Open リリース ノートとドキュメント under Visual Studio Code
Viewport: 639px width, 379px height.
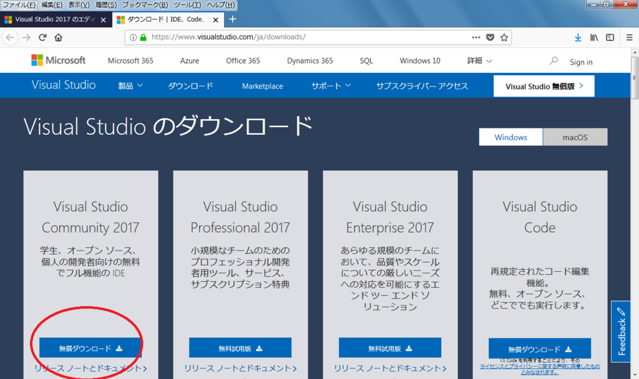539,368
